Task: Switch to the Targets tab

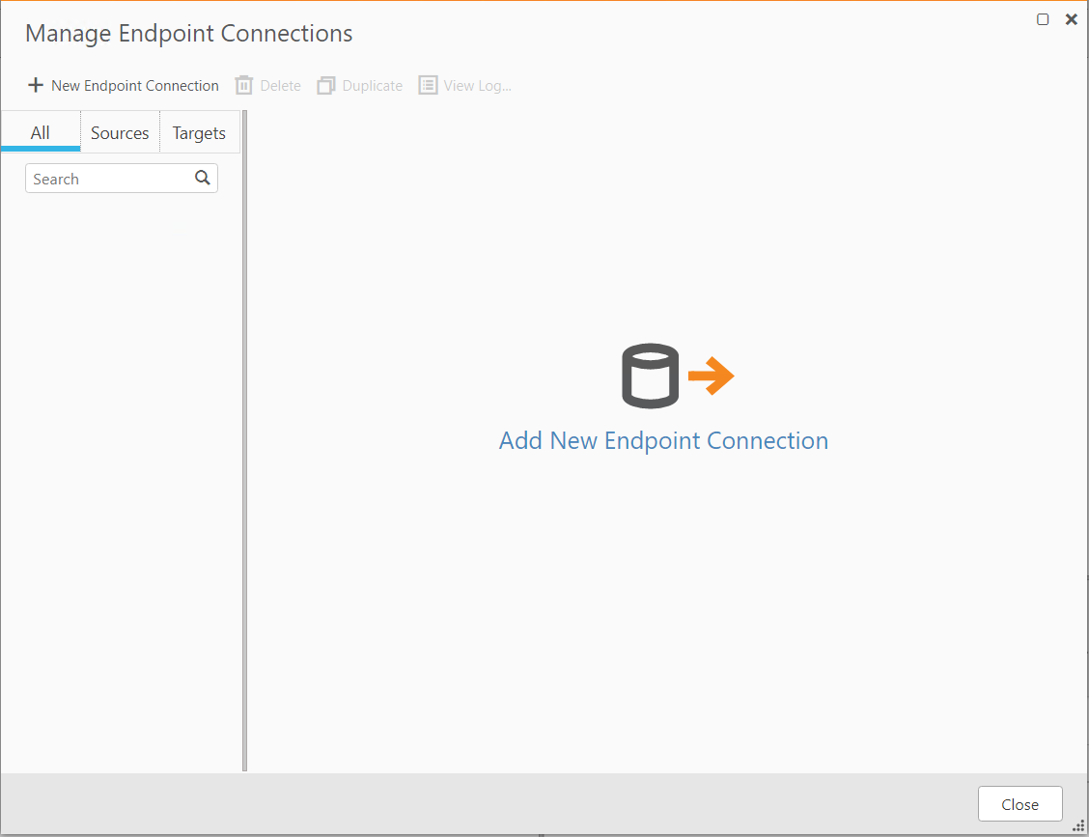Action: pyautogui.click(x=198, y=132)
